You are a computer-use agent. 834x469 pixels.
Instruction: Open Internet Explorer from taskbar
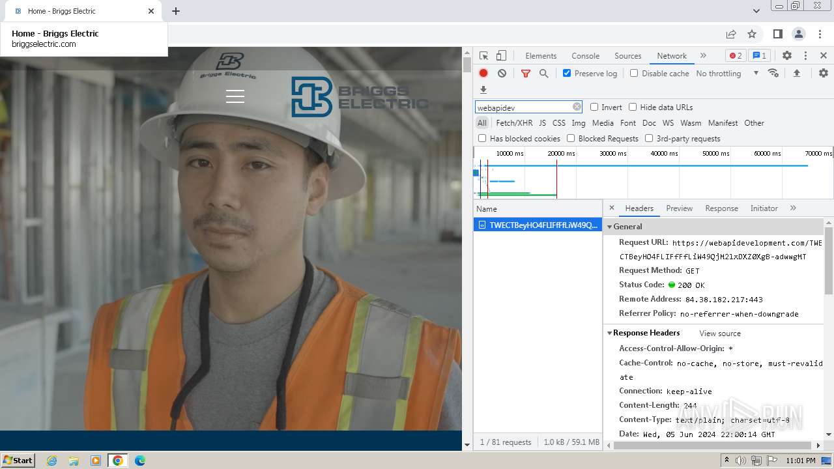(52, 461)
